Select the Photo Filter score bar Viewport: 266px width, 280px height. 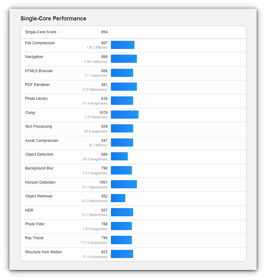121,226
